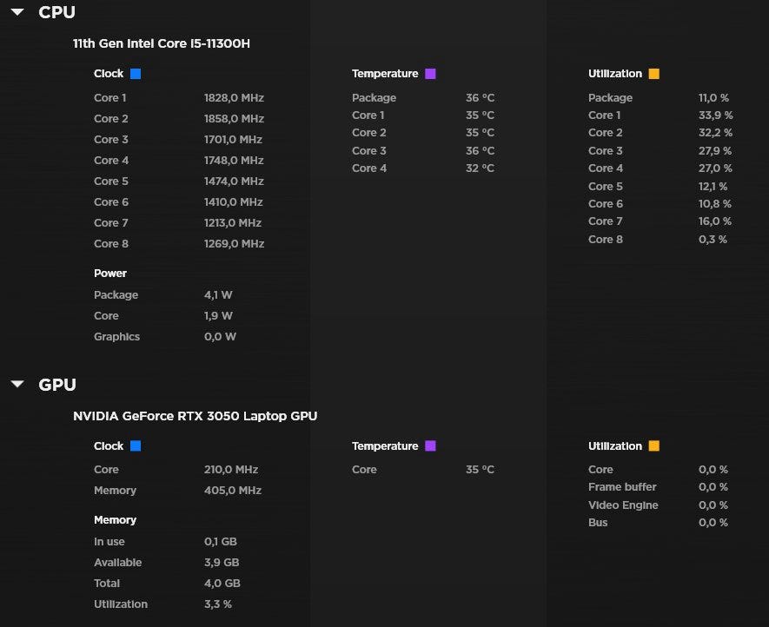Select Package utilization value 11,0 %
This screenshot has height=627, width=769.
(x=713, y=97)
